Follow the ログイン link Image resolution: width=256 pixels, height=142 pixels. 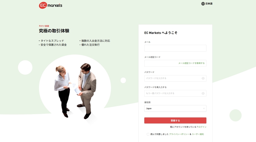(x=202, y=127)
